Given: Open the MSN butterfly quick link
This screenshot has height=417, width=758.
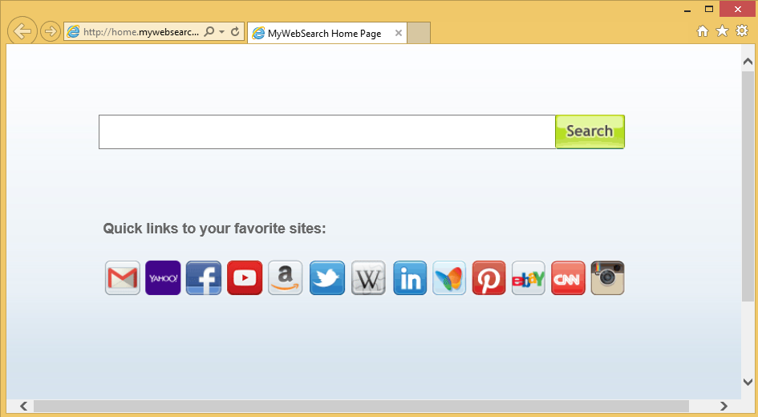Looking at the screenshot, I should coord(449,278).
